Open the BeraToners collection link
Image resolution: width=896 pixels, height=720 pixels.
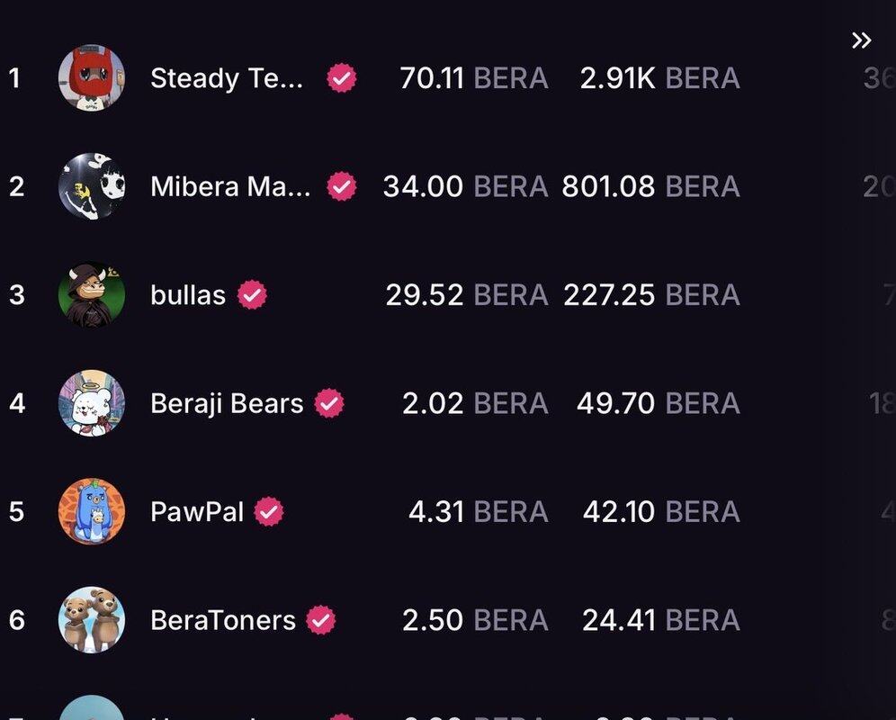tap(223, 620)
